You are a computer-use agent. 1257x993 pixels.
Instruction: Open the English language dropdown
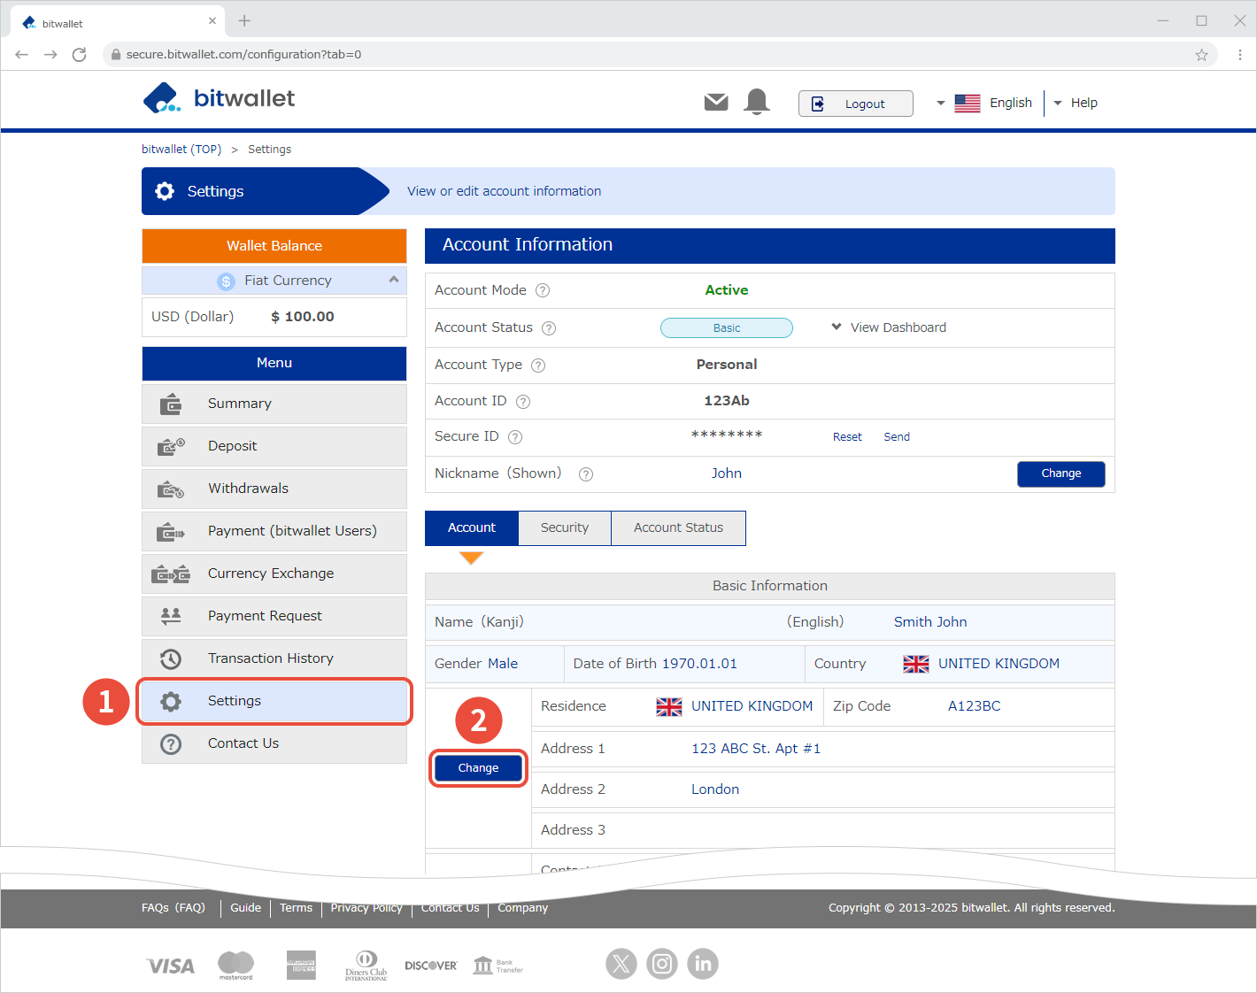pos(984,104)
